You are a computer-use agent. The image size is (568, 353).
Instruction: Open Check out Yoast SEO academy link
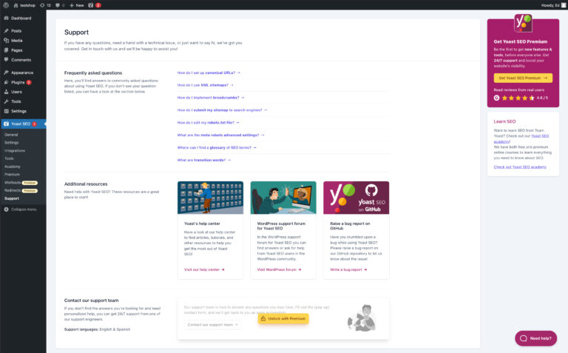coord(520,167)
